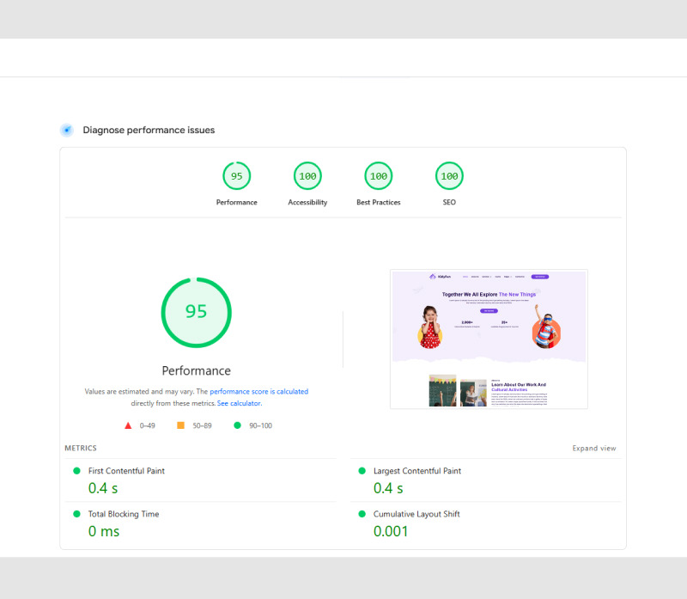Click the Largest Contentful Paint metric label
Viewport: 687px width, 599px height.
(417, 471)
